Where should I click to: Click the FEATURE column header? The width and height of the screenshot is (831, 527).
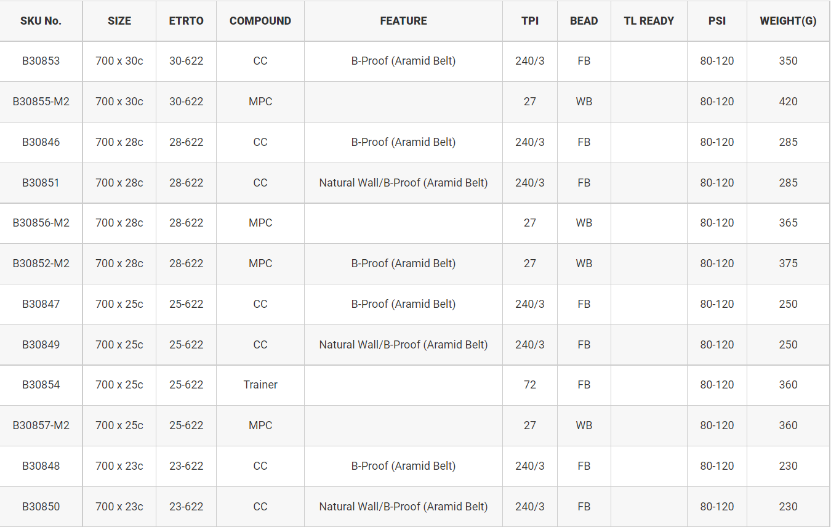(x=403, y=21)
